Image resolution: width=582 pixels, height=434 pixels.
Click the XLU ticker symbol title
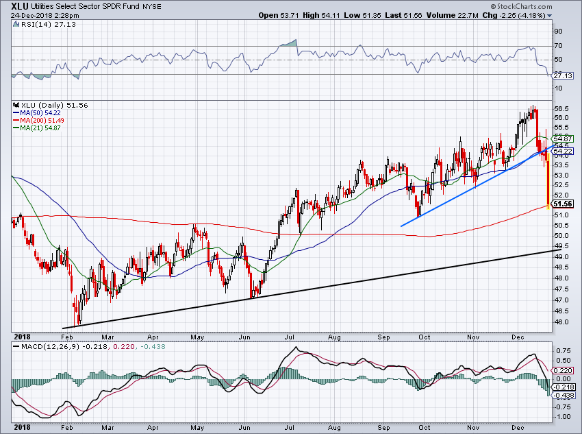[20, 6]
